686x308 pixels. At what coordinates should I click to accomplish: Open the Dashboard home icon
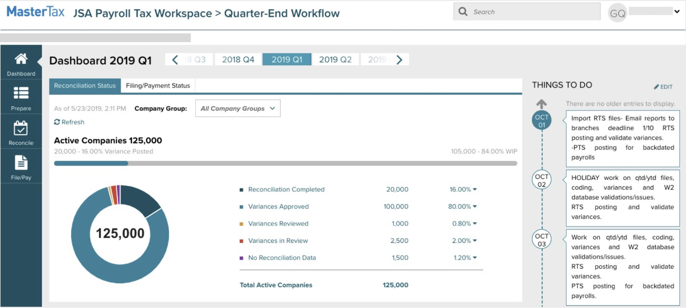coord(21,59)
